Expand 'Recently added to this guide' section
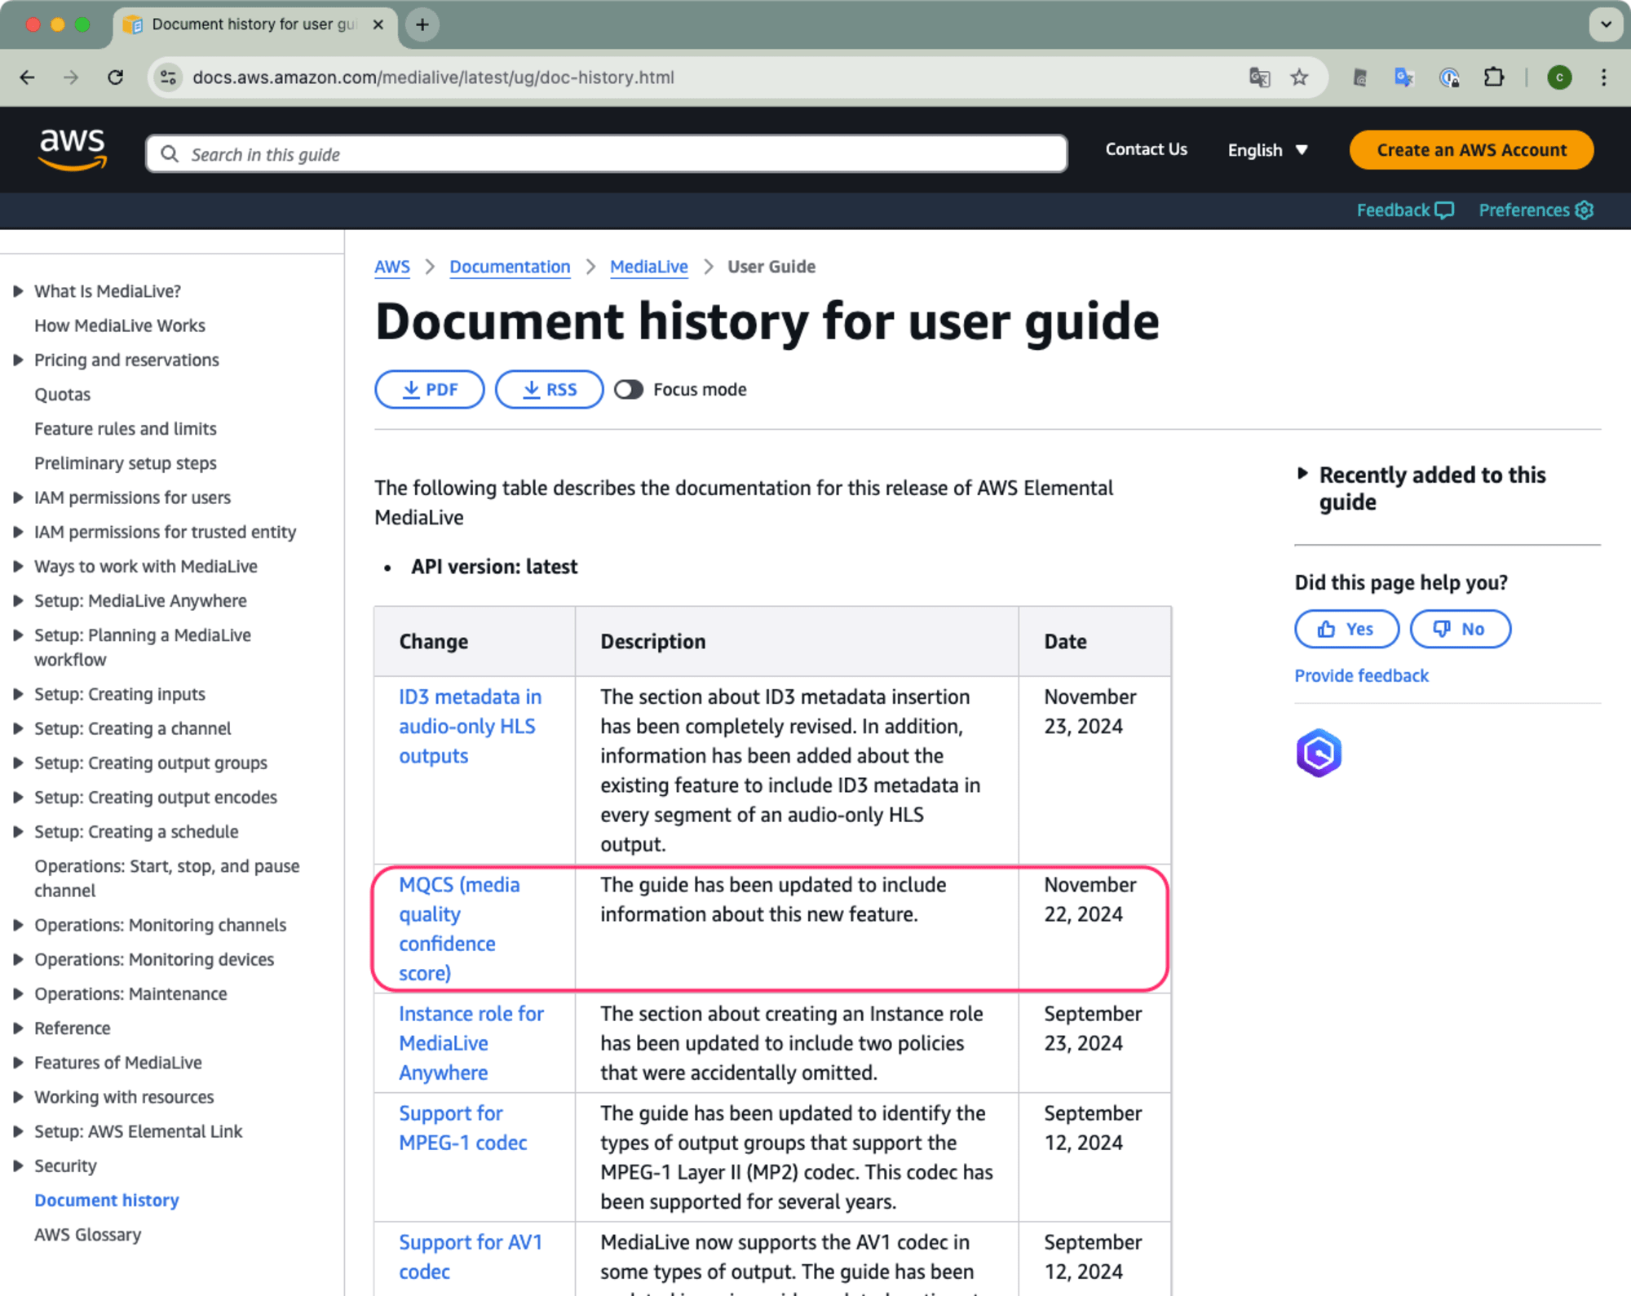Image resolution: width=1631 pixels, height=1296 pixels. [1302, 474]
